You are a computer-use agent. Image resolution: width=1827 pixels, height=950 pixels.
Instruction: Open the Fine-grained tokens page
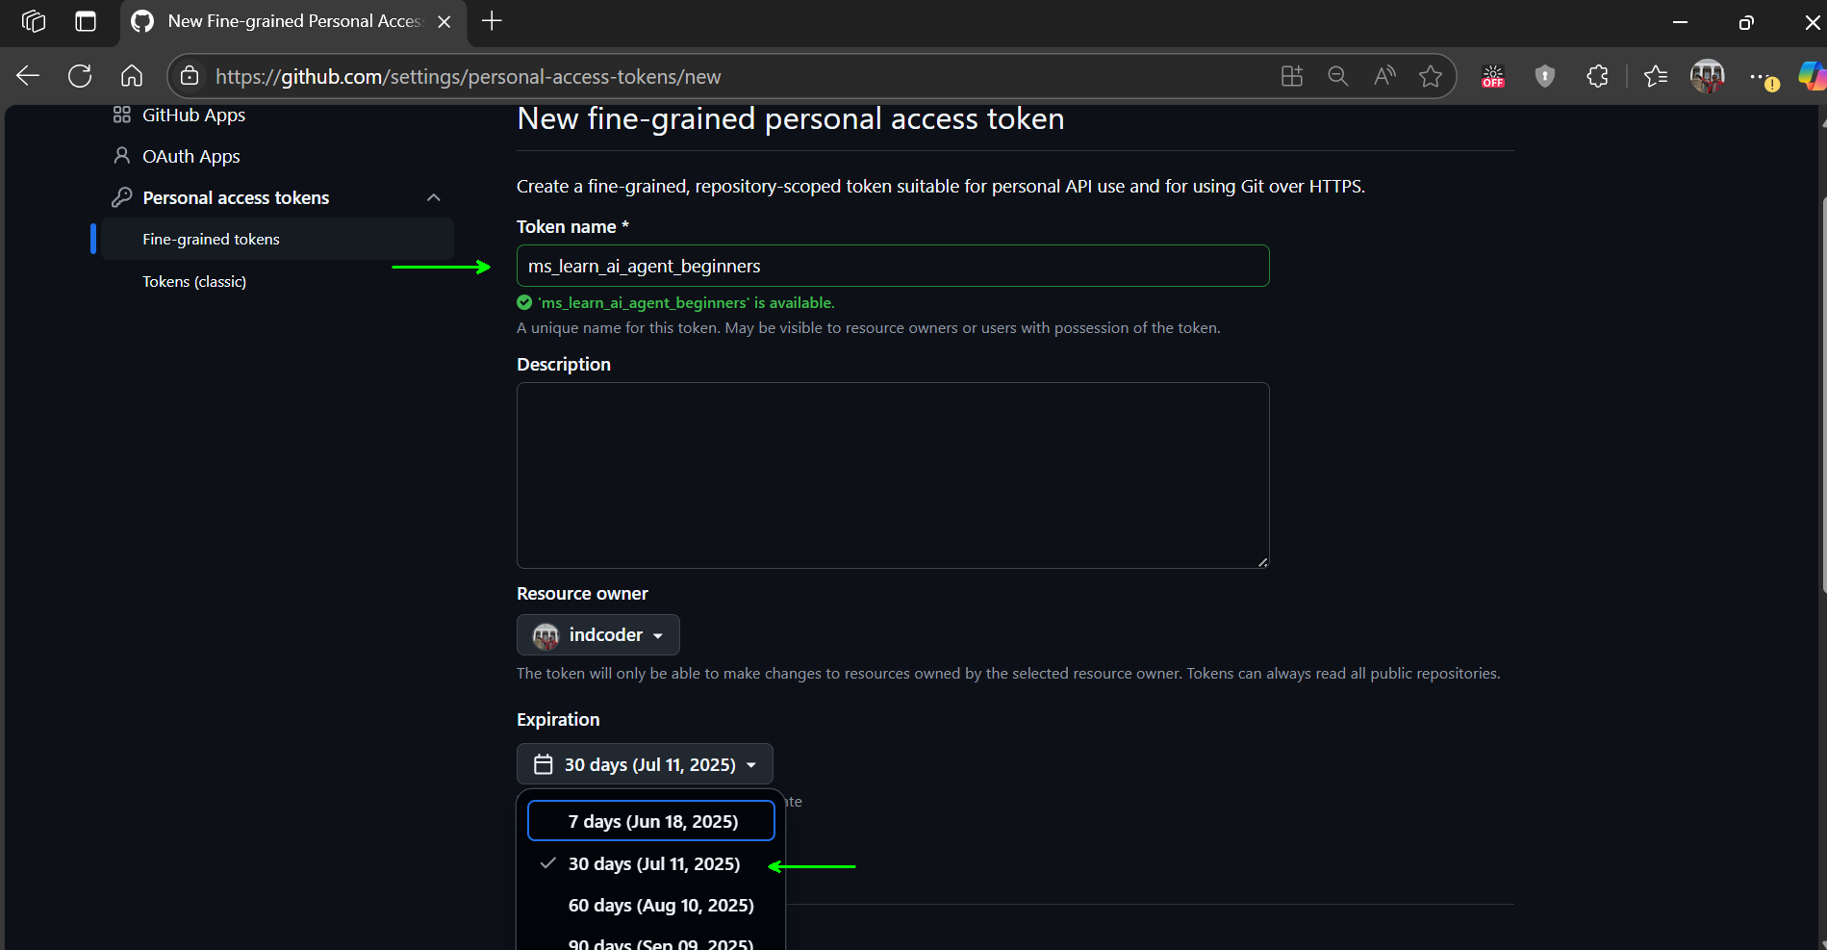tap(211, 239)
